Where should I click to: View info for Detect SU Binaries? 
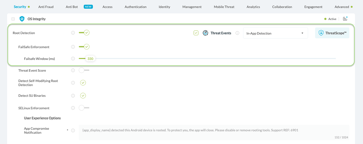click(73, 96)
